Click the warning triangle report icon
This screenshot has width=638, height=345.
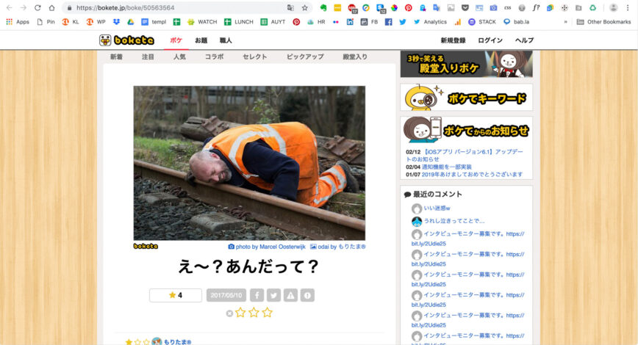pos(290,295)
